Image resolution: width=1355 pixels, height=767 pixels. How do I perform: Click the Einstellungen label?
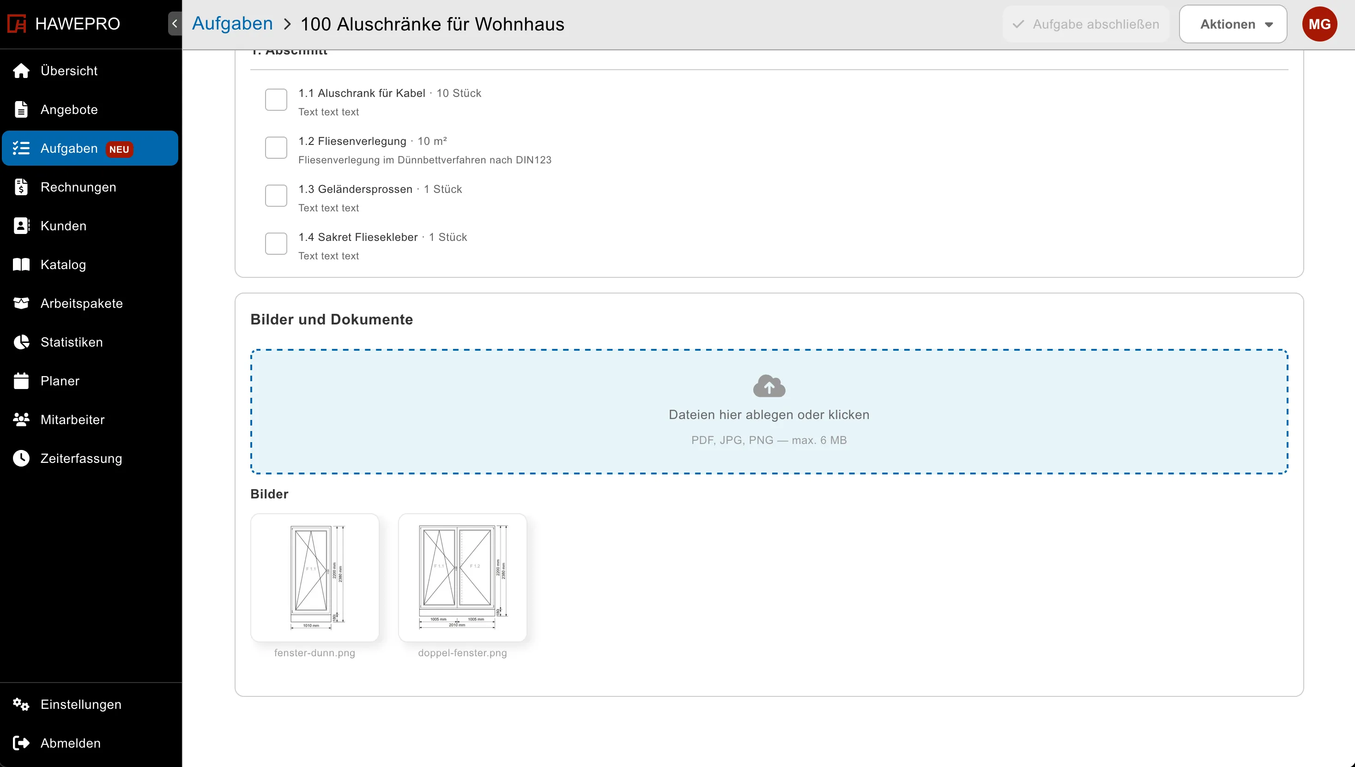point(81,704)
